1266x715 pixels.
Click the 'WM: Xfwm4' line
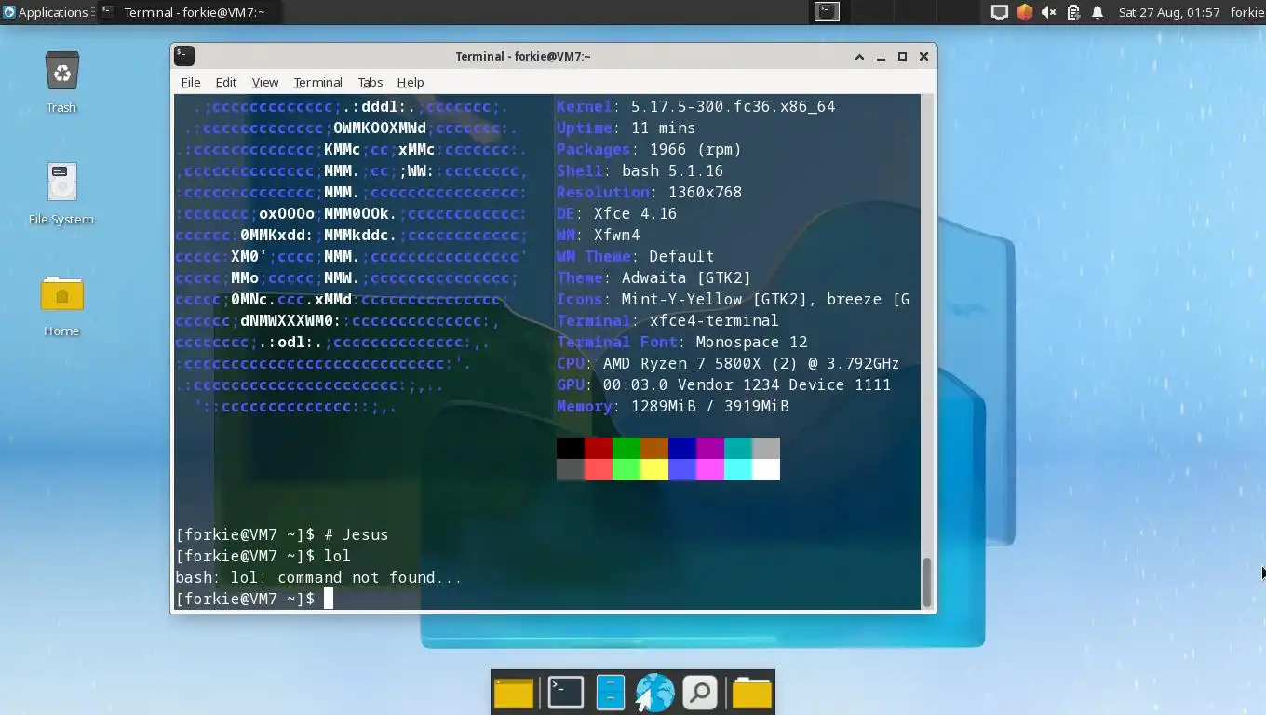[599, 235]
